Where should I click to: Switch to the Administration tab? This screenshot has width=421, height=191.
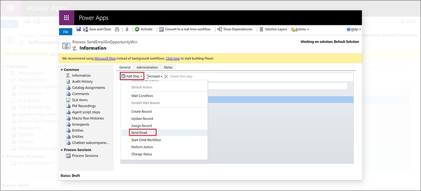[147, 67]
